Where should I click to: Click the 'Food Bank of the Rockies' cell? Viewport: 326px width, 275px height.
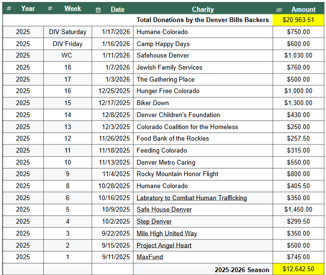pos(203,138)
